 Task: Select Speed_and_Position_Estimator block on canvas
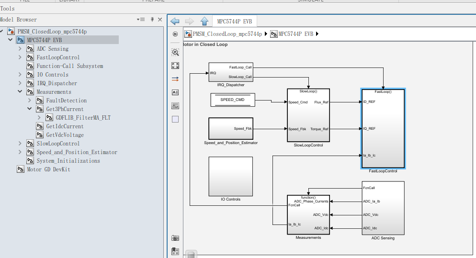(x=231, y=129)
